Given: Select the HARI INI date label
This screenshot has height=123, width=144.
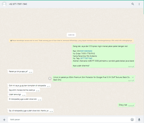Looking at the screenshot, I should tap(71, 35).
